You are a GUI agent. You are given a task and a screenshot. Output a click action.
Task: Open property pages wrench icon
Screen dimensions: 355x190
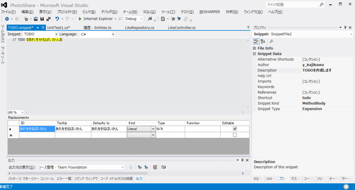coord(271,41)
